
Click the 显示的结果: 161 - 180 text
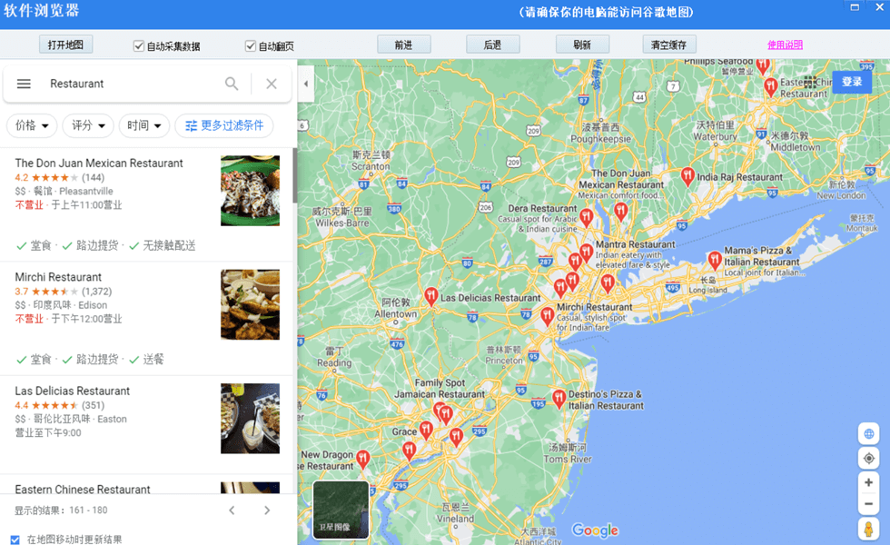click(61, 510)
